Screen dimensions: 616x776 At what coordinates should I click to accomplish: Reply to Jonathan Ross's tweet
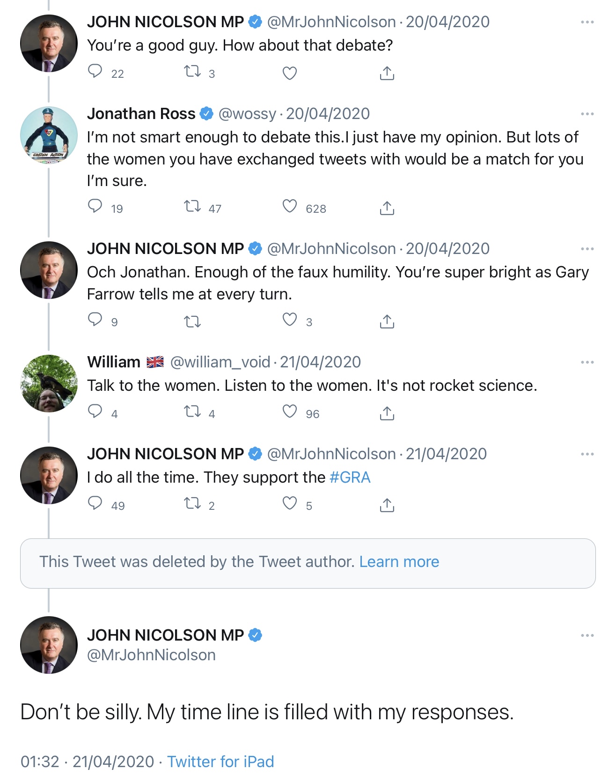tap(95, 207)
